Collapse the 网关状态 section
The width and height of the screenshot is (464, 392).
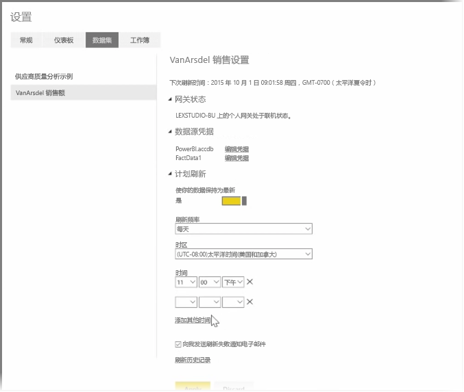[170, 100]
